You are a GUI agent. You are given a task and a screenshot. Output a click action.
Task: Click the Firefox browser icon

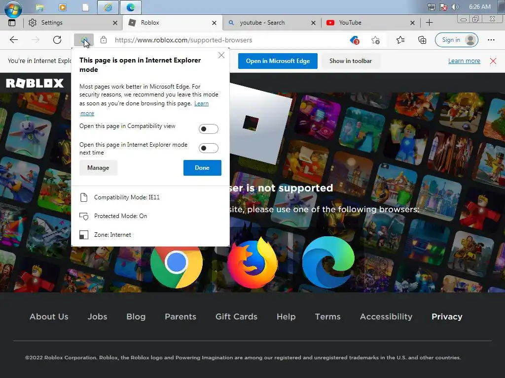[x=252, y=263]
